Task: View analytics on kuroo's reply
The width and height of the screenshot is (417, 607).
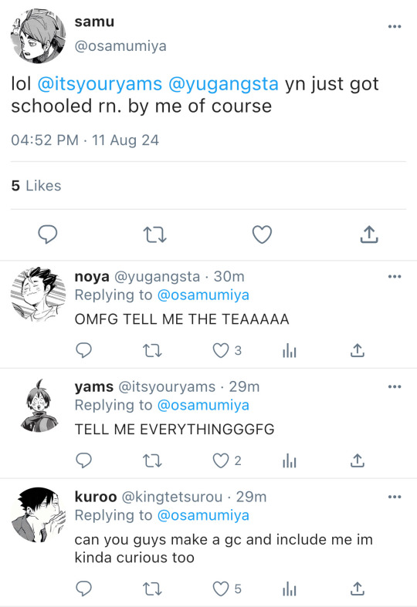Action: [290, 589]
